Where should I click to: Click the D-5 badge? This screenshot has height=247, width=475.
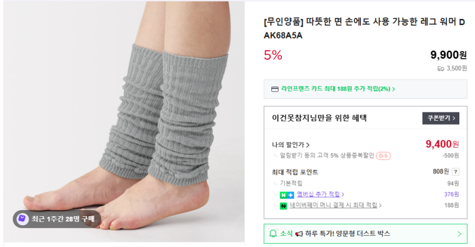coord(383,156)
